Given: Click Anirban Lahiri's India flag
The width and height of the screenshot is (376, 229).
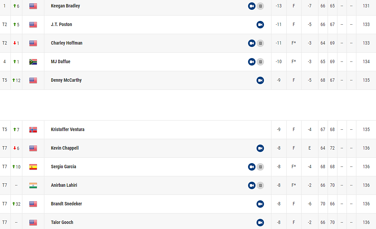Looking at the screenshot, I should point(33,185).
